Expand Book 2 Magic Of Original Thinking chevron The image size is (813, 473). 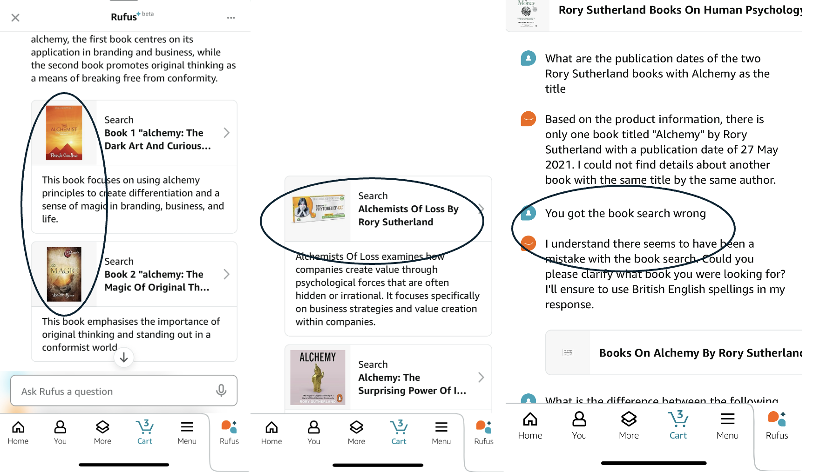(227, 274)
